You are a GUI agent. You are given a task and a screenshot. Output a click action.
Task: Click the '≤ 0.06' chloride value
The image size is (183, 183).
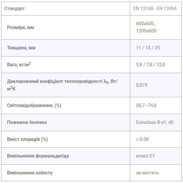[x=142, y=139]
